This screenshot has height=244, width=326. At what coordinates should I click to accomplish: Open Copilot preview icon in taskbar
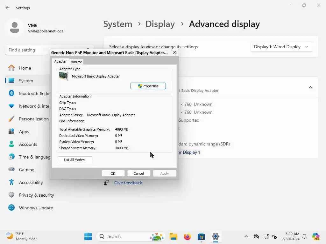tap(315, 236)
